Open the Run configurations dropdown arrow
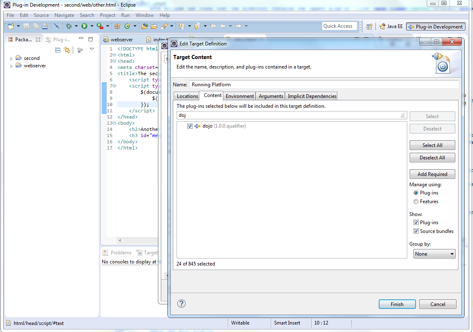 [x=92, y=26]
